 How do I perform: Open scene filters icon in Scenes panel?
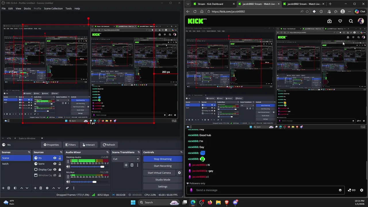15,188
